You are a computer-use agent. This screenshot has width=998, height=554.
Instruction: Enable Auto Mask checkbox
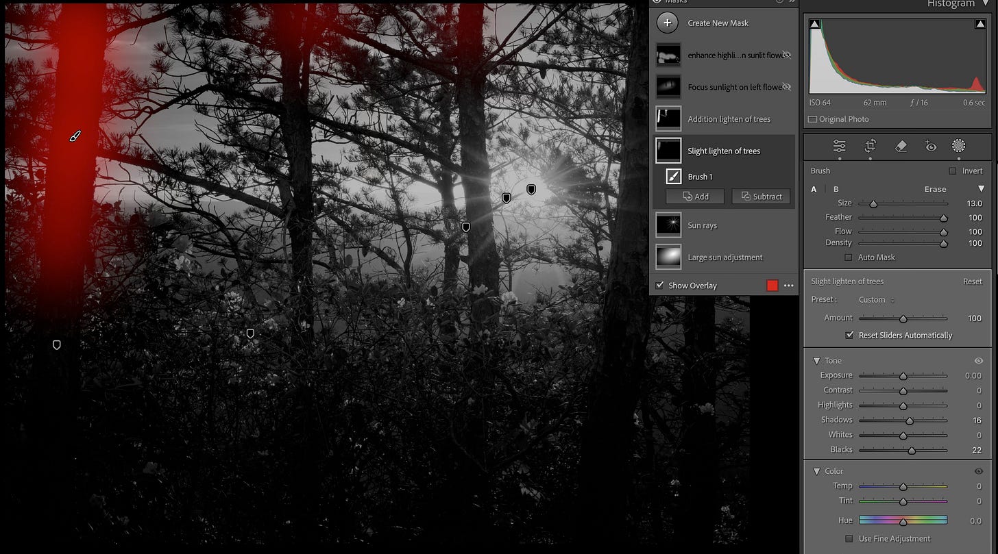pos(849,257)
